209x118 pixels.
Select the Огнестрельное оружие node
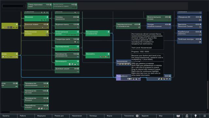(x=67, y=33)
